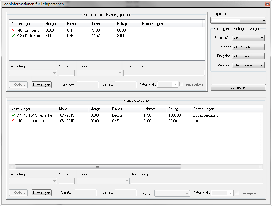Click green checkmark beside 211419:16-19 Techniker entry
Screen dimensions: 272x206
pyautogui.click(x=13, y=115)
